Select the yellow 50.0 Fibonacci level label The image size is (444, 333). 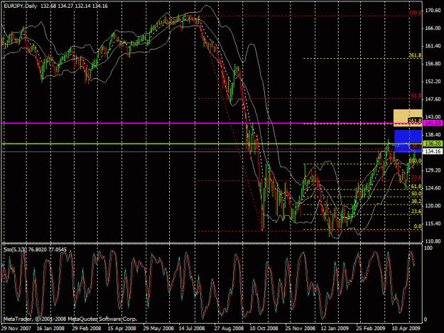[x=416, y=194]
